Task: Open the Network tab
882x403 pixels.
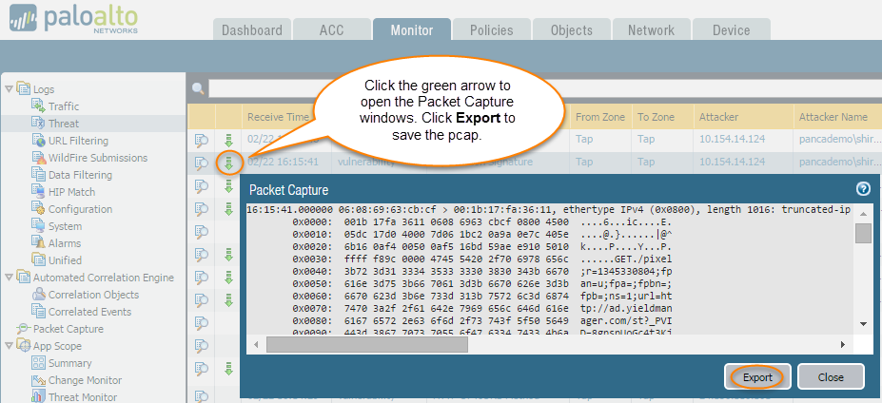Action: [x=652, y=29]
